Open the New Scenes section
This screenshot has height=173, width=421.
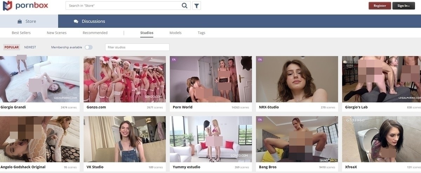(56, 33)
